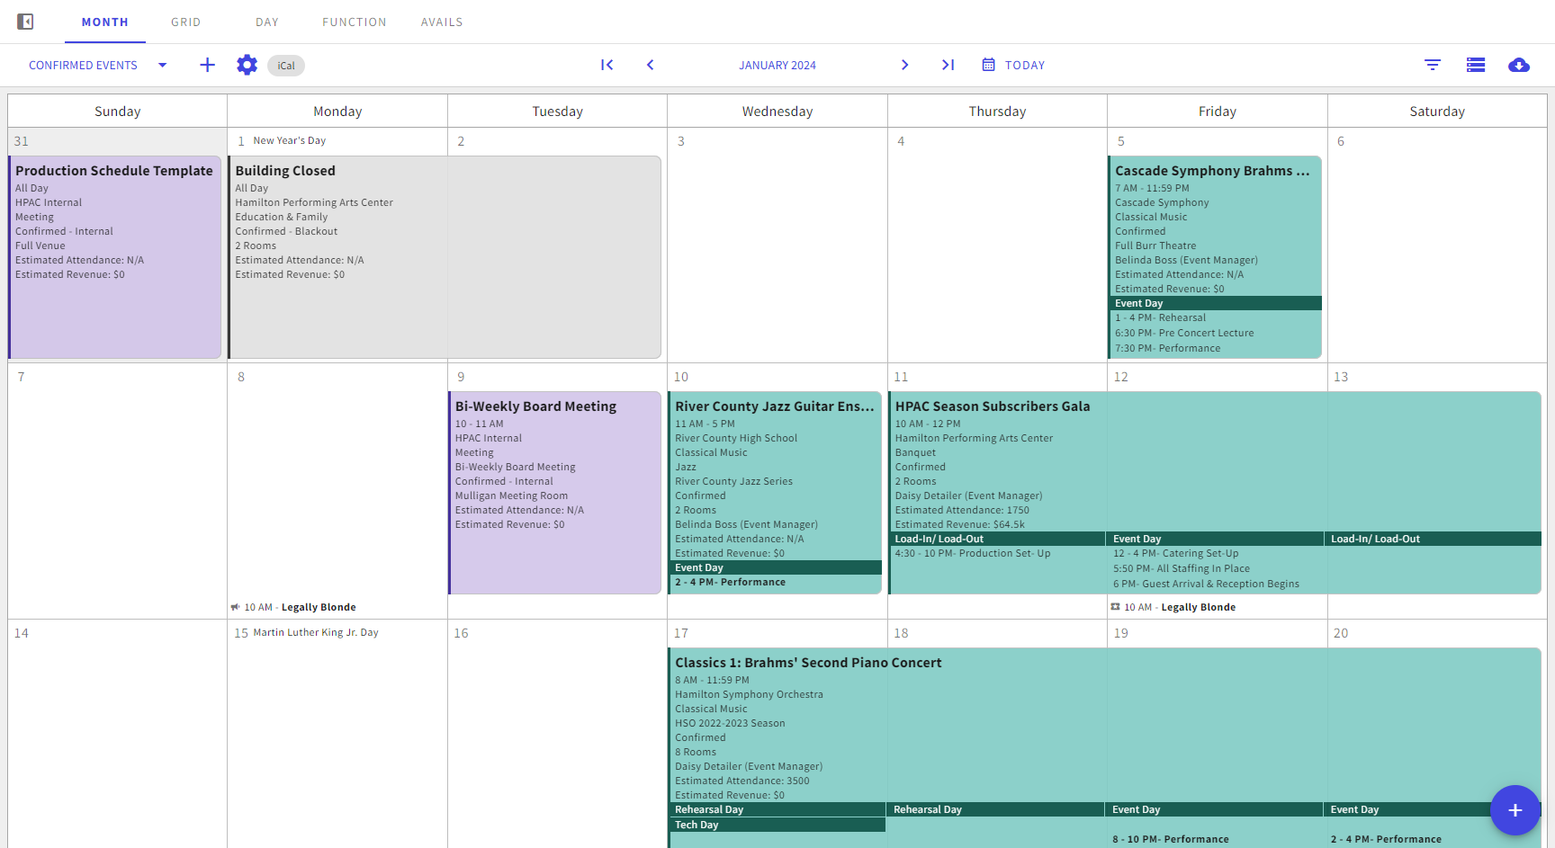Image resolution: width=1555 pixels, height=848 pixels.
Task: Open HPAC Season Subscribers Gala event
Action: click(x=1215, y=493)
